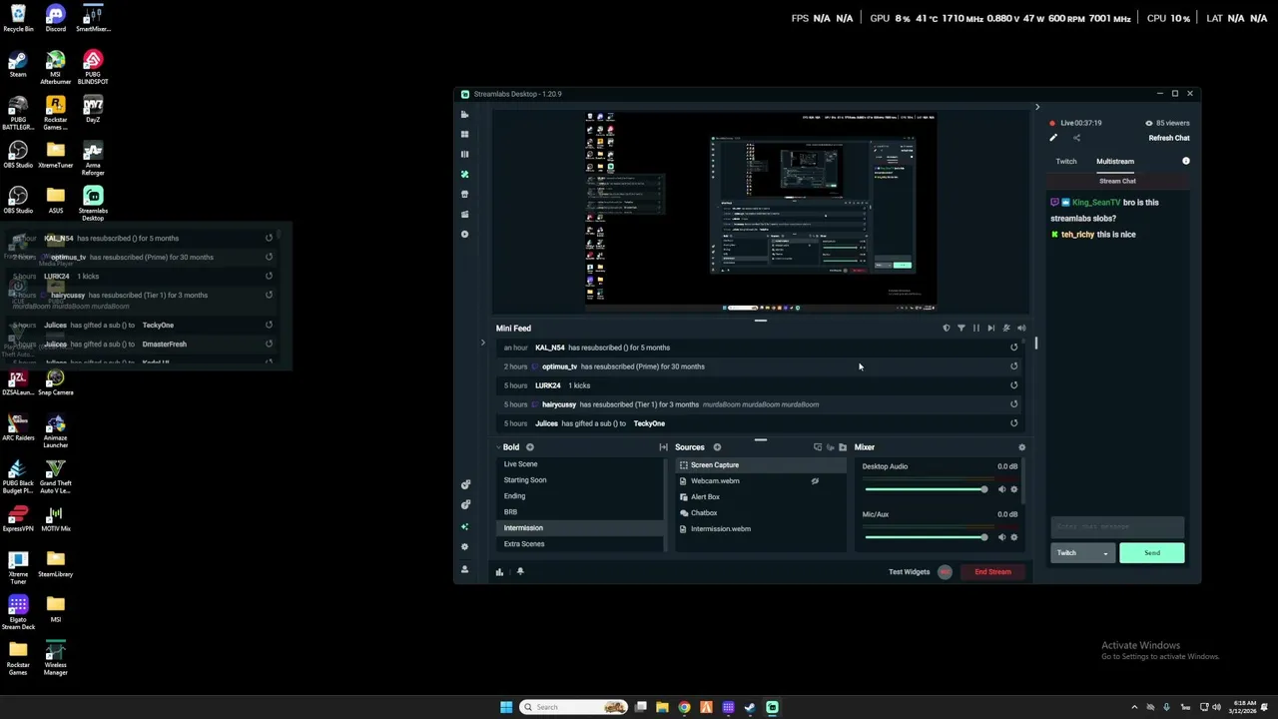
Task: Click the notifications bell icon in footer
Action: click(520, 572)
